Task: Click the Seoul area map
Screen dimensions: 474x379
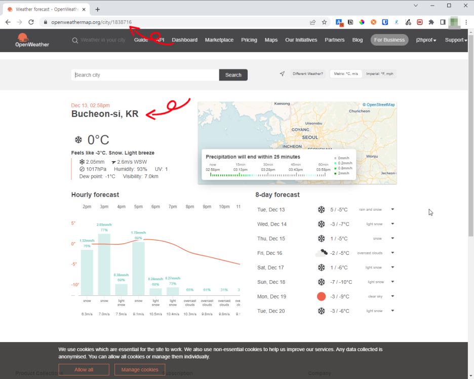Action: point(297,143)
